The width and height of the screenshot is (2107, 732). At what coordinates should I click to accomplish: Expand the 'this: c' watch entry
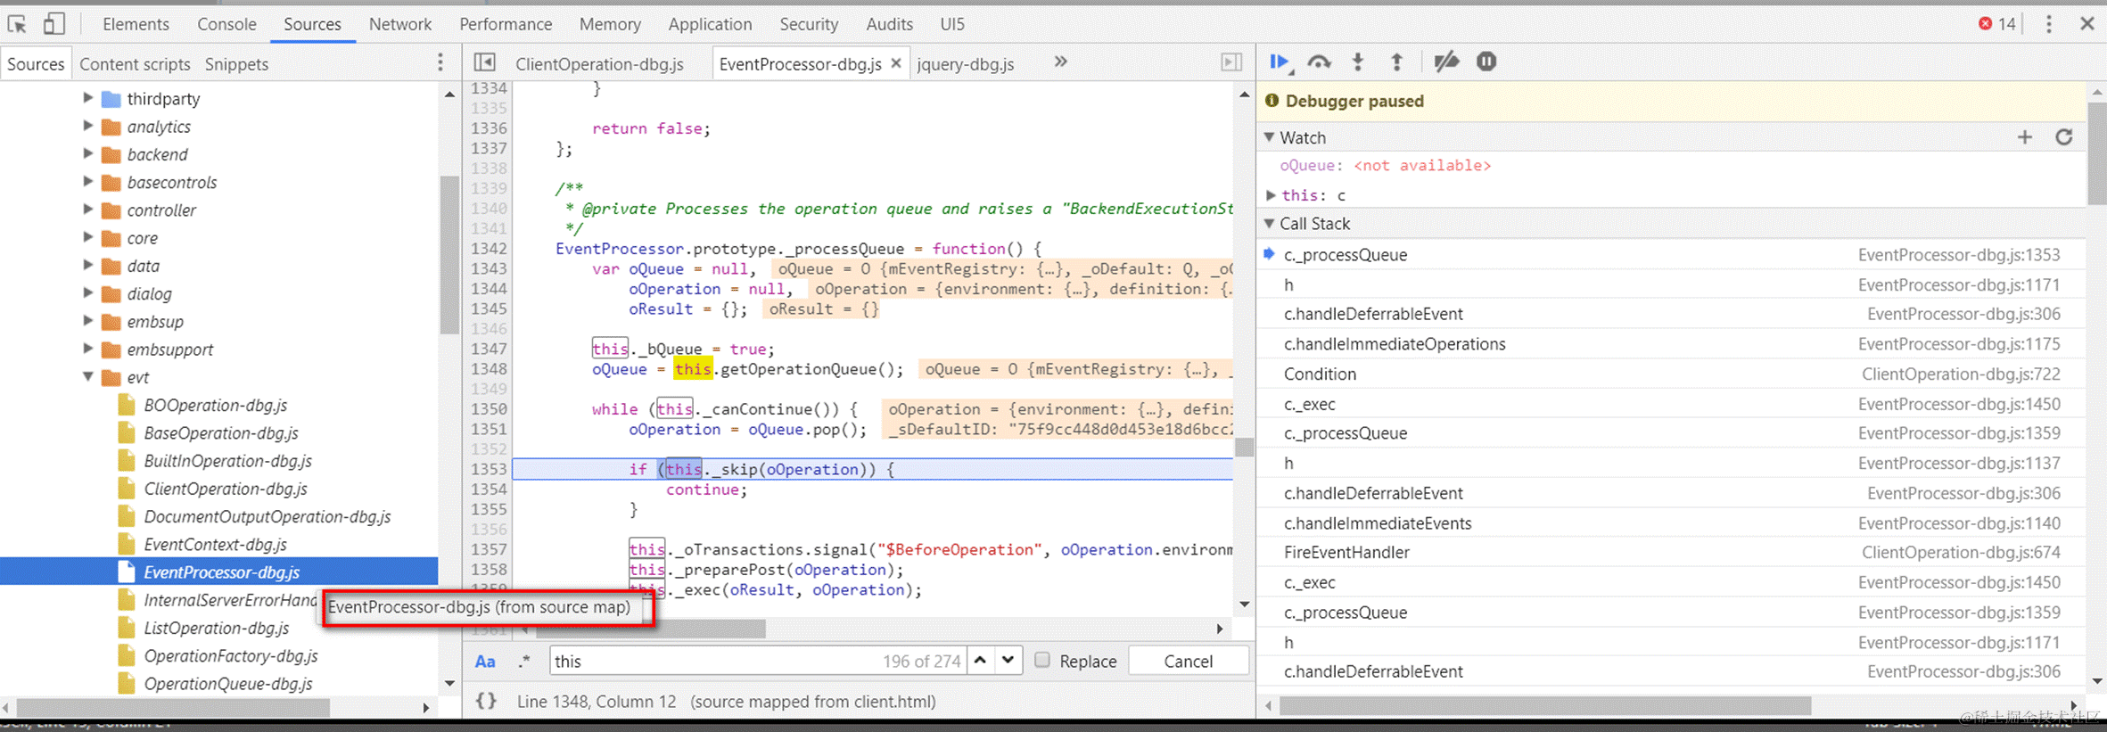[x=1271, y=195]
